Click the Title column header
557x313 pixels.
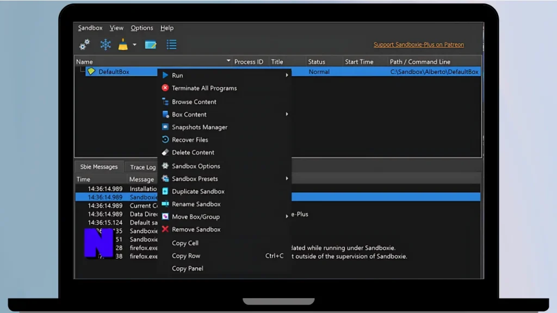(287, 62)
